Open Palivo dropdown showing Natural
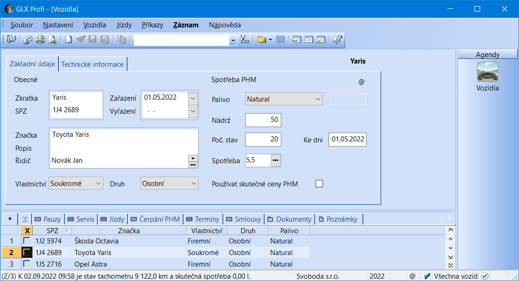The height and width of the screenshot is (281, 519). tap(284, 99)
